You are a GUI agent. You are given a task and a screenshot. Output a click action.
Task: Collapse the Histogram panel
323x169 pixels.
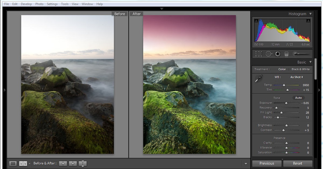pyautogui.click(x=310, y=14)
